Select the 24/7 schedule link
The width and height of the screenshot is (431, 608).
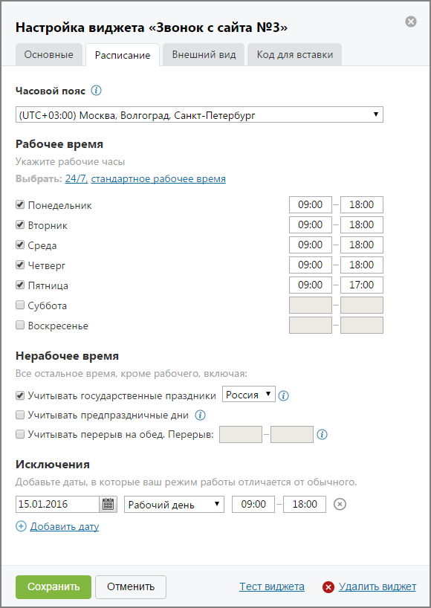pos(77,178)
